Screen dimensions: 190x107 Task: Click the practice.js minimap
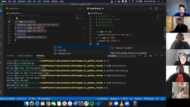(79, 17)
